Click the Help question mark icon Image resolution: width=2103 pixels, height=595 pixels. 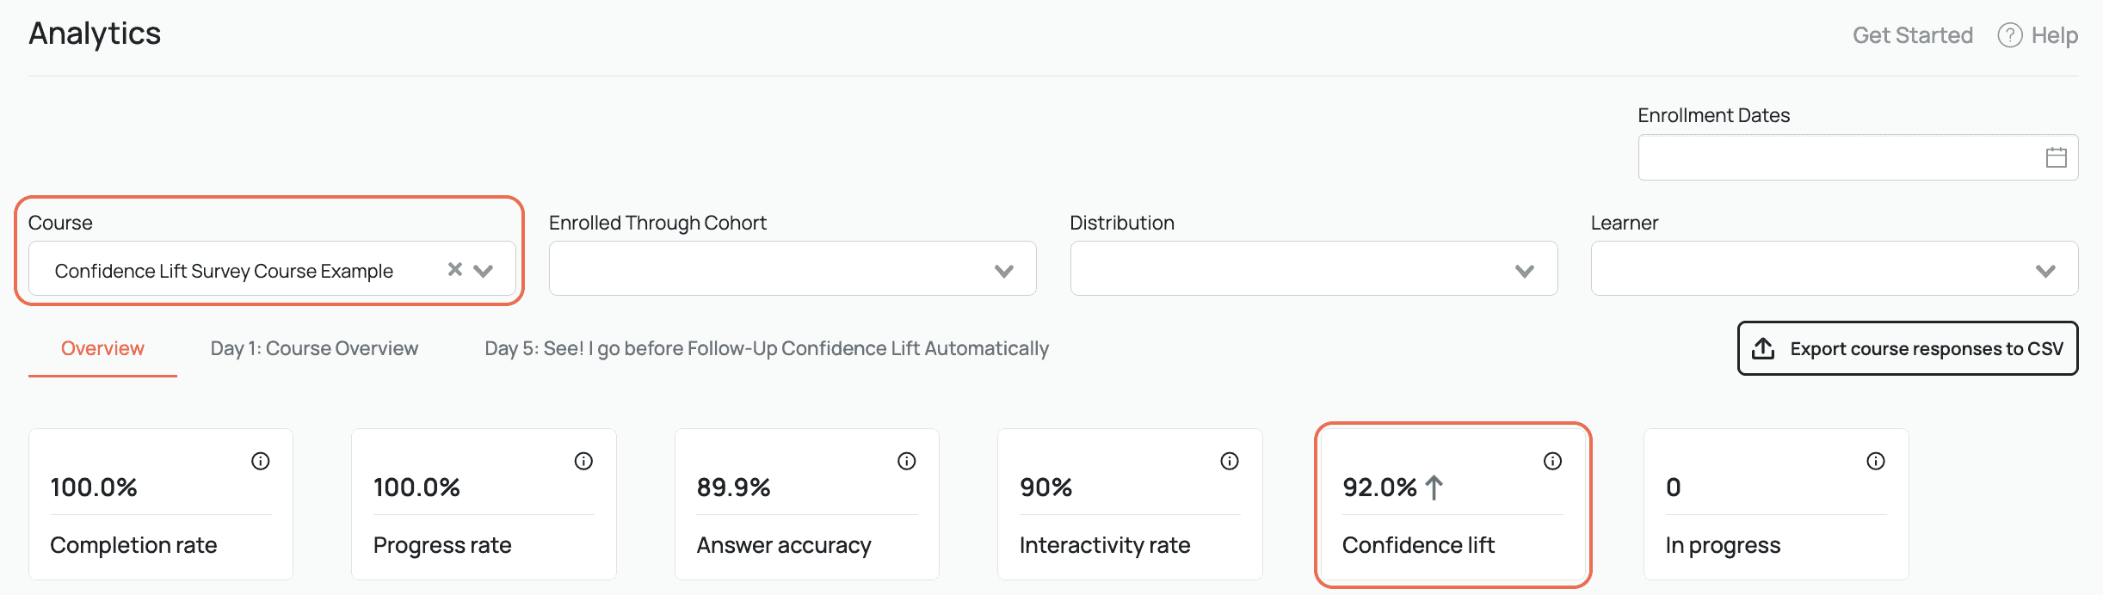point(2009,35)
